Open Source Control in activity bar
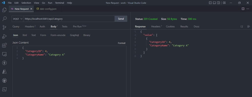 (4, 28)
